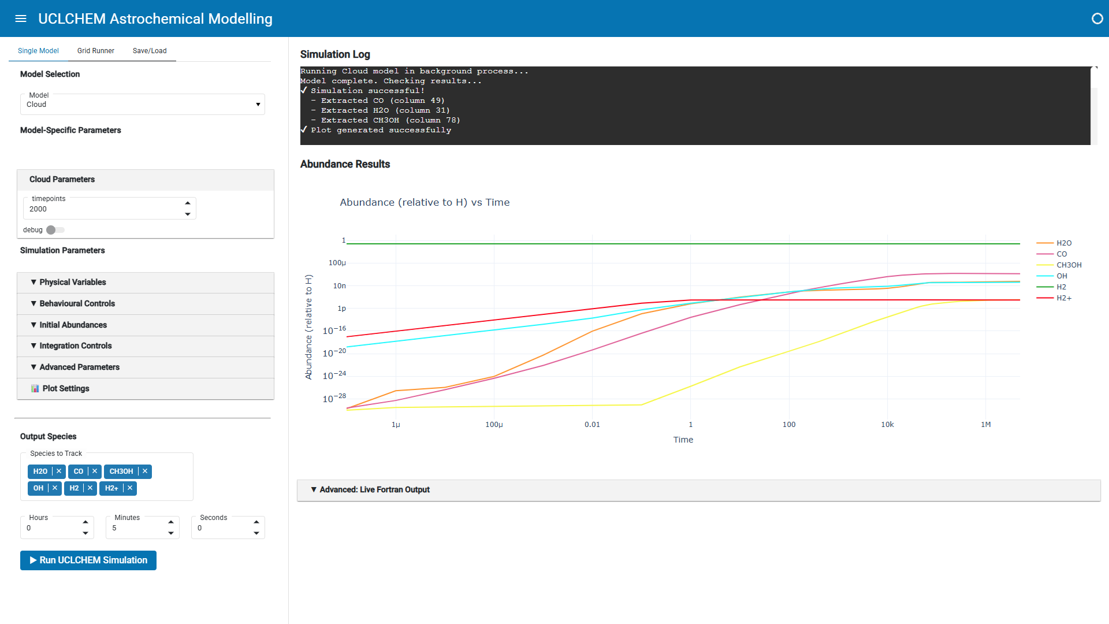Decrement the Seconds field
The image size is (1109, 624).
pos(256,533)
